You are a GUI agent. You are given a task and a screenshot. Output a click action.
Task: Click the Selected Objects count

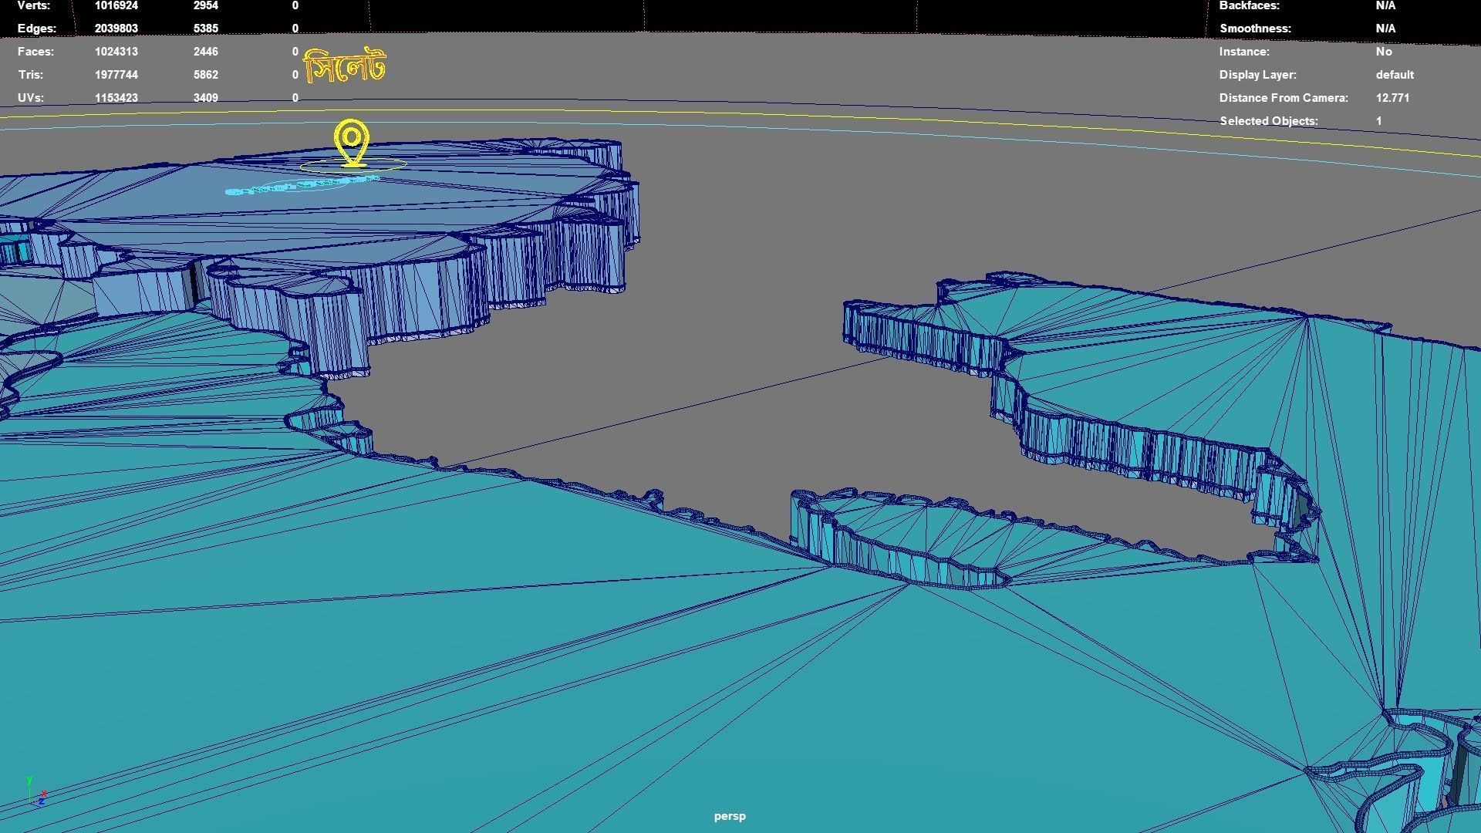1378,121
